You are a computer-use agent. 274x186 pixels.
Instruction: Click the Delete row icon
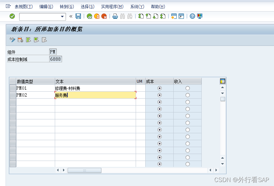pyautogui.click(x=20, y=40)
